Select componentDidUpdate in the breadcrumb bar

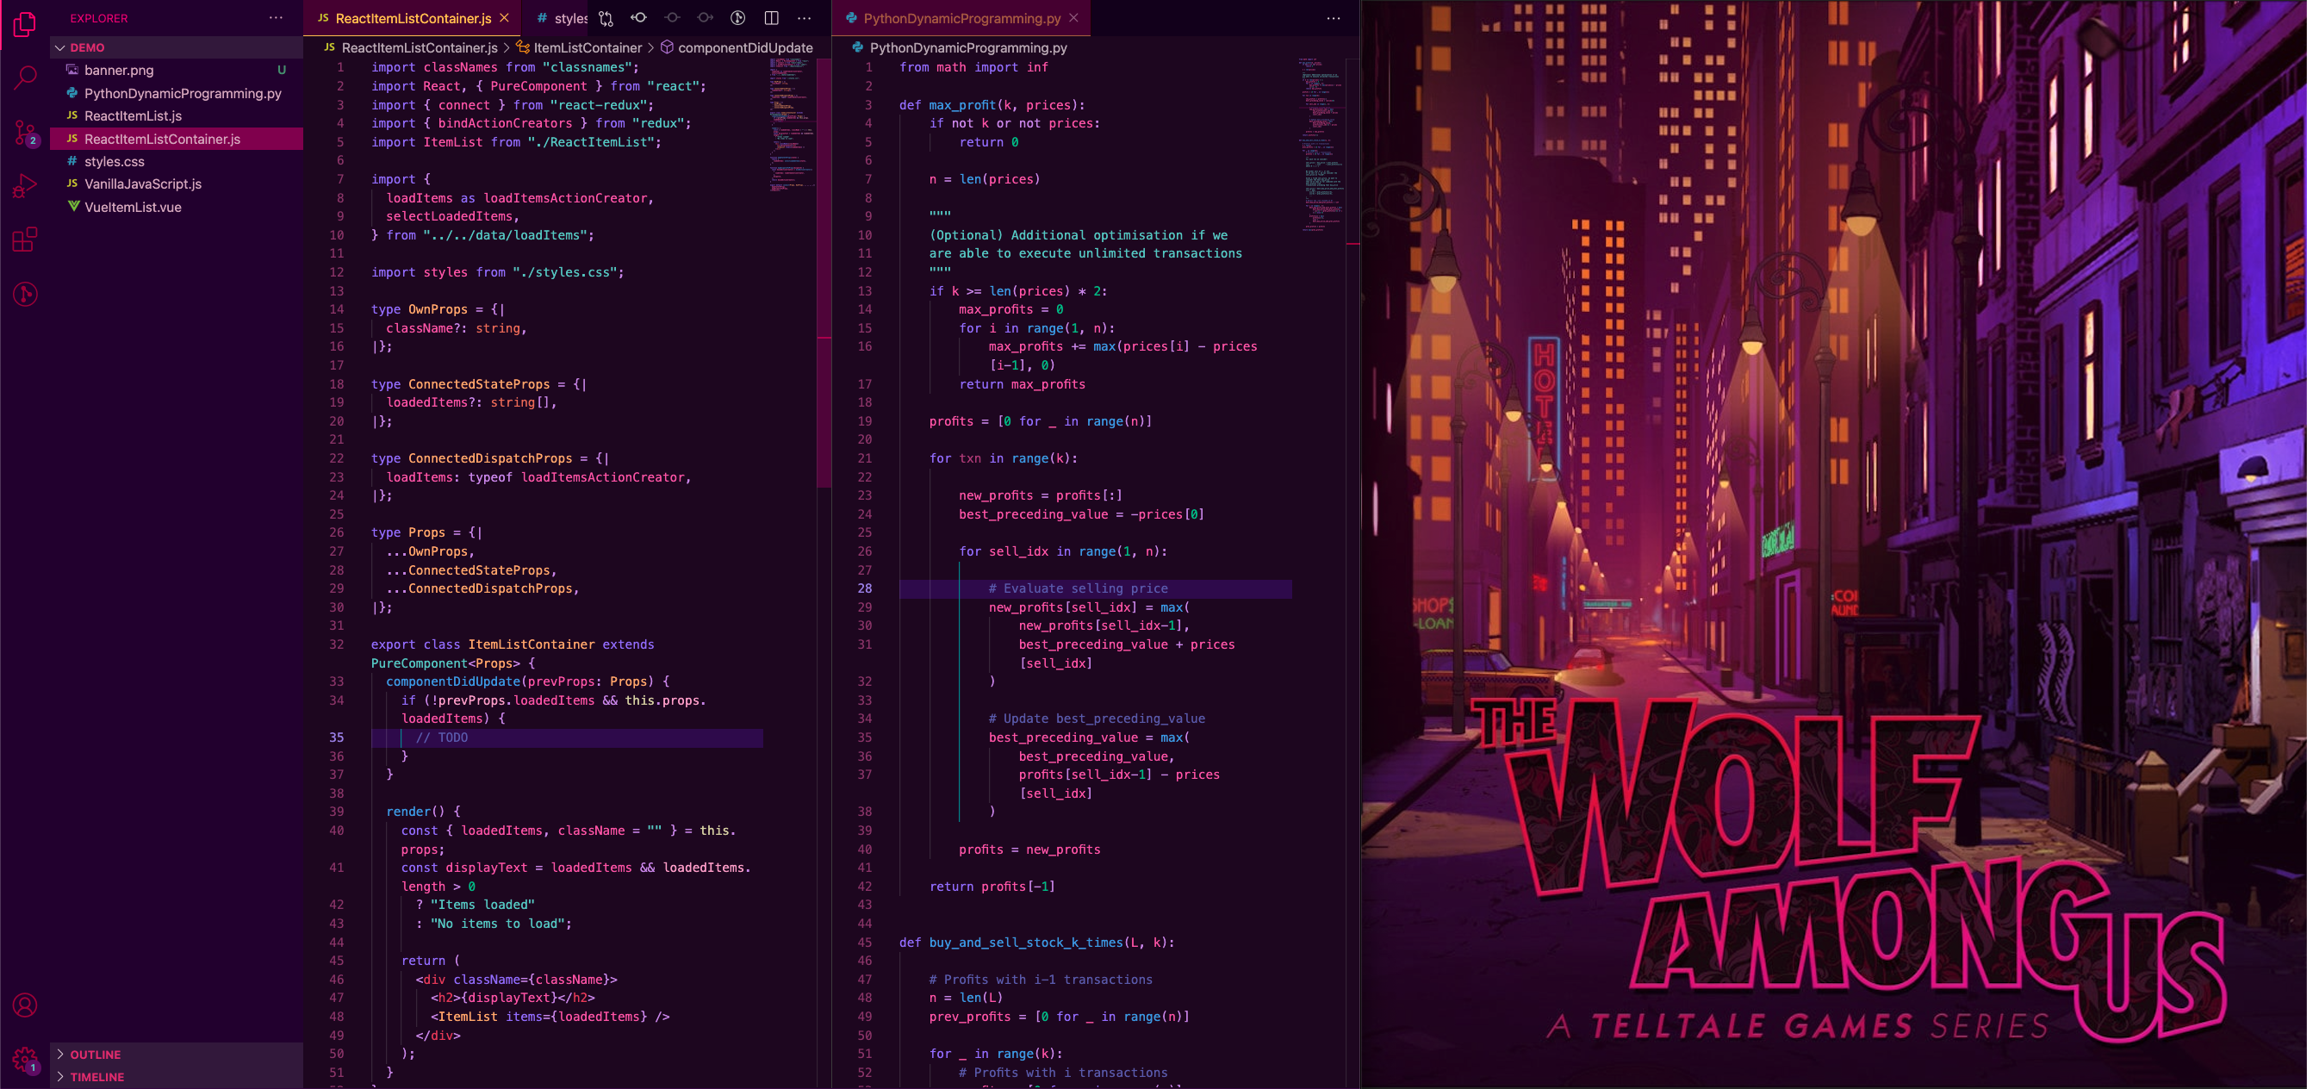[745, 47]
